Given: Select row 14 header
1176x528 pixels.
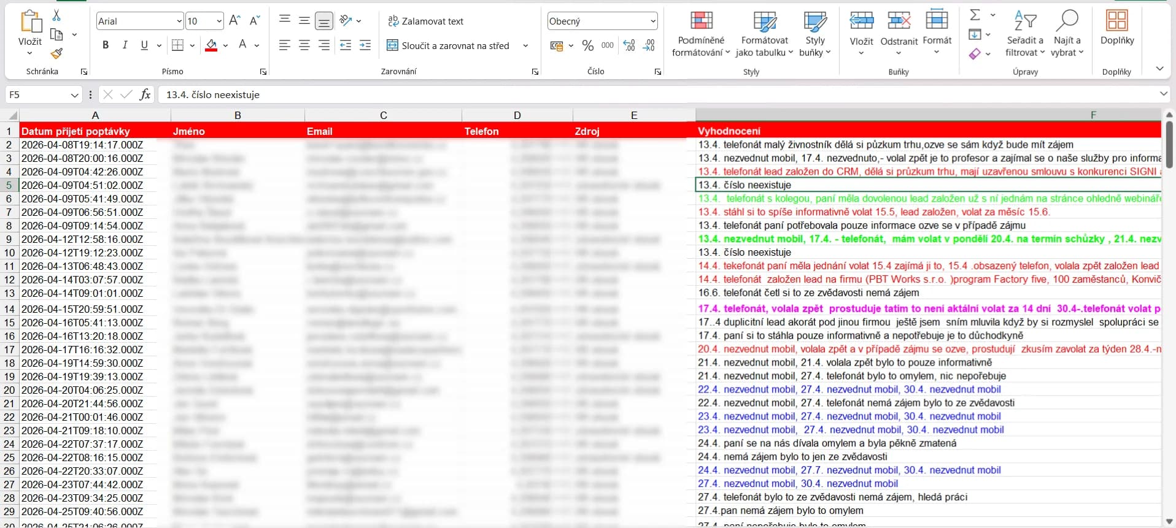Looking at the screenshot, I should [x=9, y=309].
